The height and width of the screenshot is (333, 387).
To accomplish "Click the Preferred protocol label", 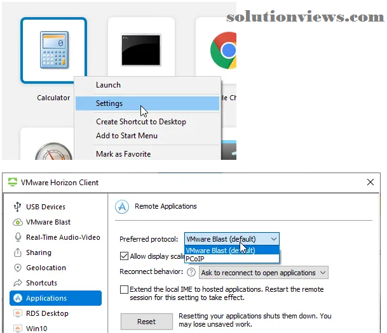I will [x=149, y=239].
